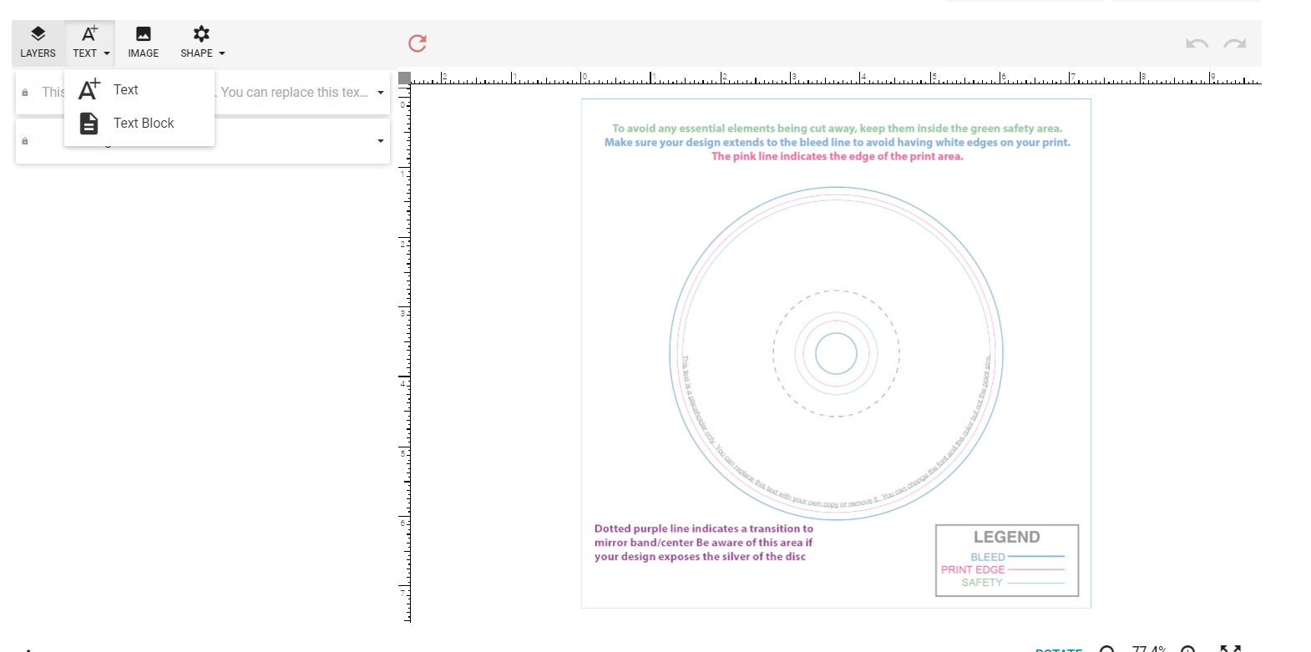Choose 'Text Block' from the text menu
1311x652 pixels.
click(139, 124)
